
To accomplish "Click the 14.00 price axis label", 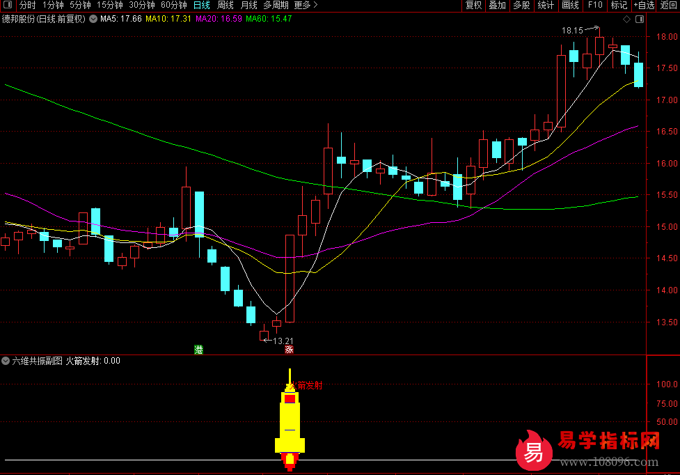I will click(667, 290).
